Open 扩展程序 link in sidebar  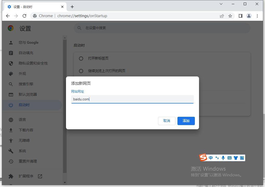point(32,176)
